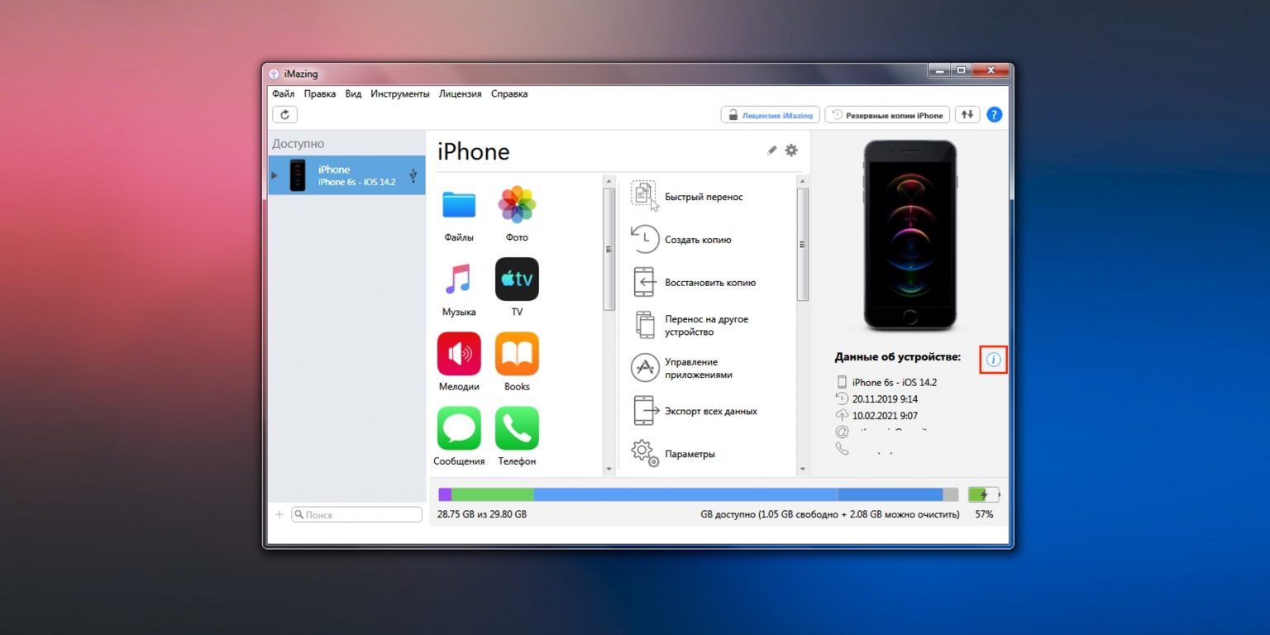Open Параметры options action
This screenshot has width=1270, height=635.
click(673, 455)
